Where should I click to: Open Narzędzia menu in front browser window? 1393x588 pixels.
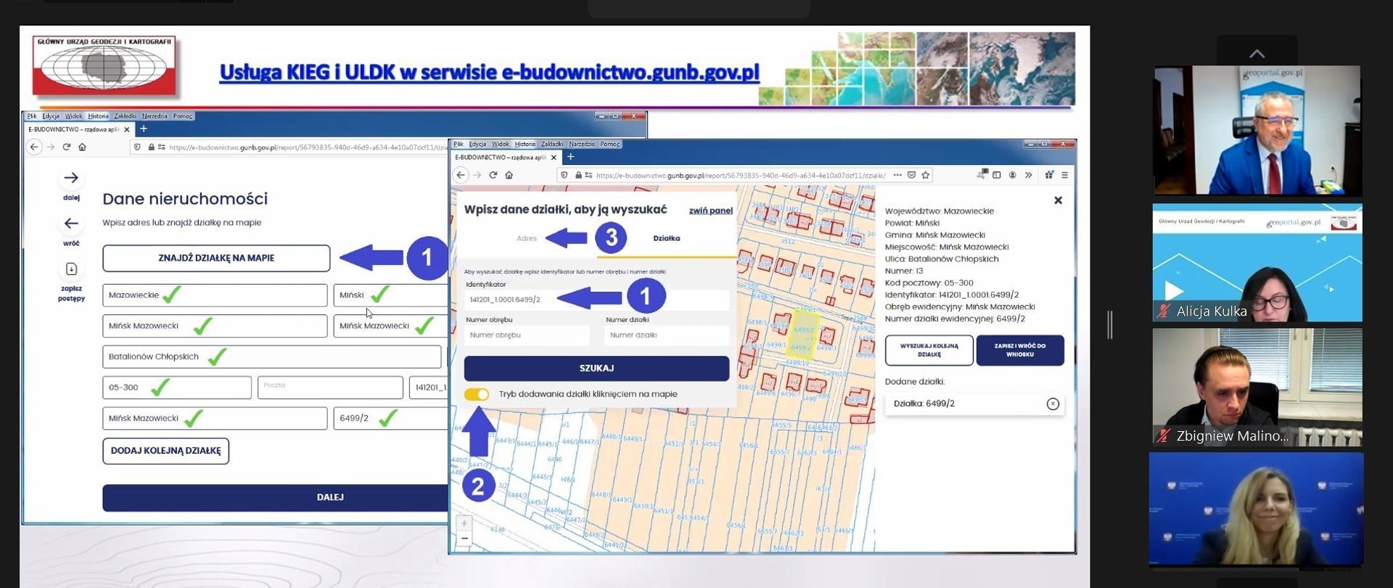pyautogui.click(x=581, y=144)
